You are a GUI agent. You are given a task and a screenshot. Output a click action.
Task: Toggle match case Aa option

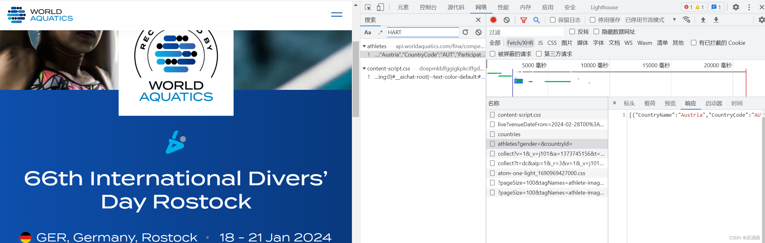[x=368, y=32]
